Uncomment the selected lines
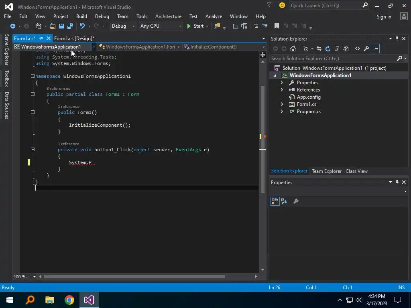The width and height of the screenshot is (411, 308). click(265, 26)
